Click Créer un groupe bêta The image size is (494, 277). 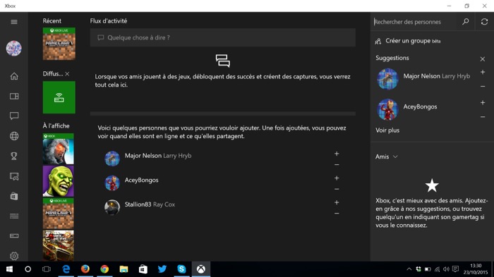[413, 41]
